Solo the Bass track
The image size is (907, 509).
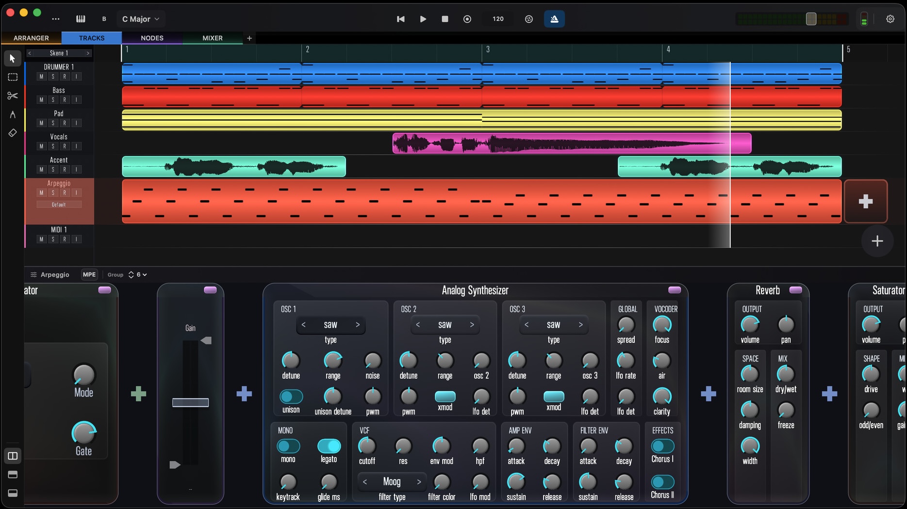pos(53,100)
